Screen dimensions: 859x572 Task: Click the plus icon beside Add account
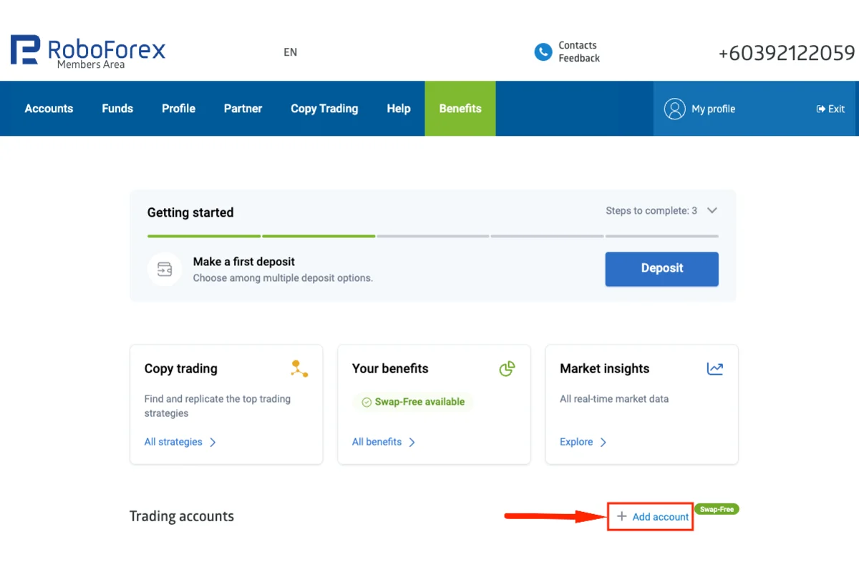click(622, 516)
